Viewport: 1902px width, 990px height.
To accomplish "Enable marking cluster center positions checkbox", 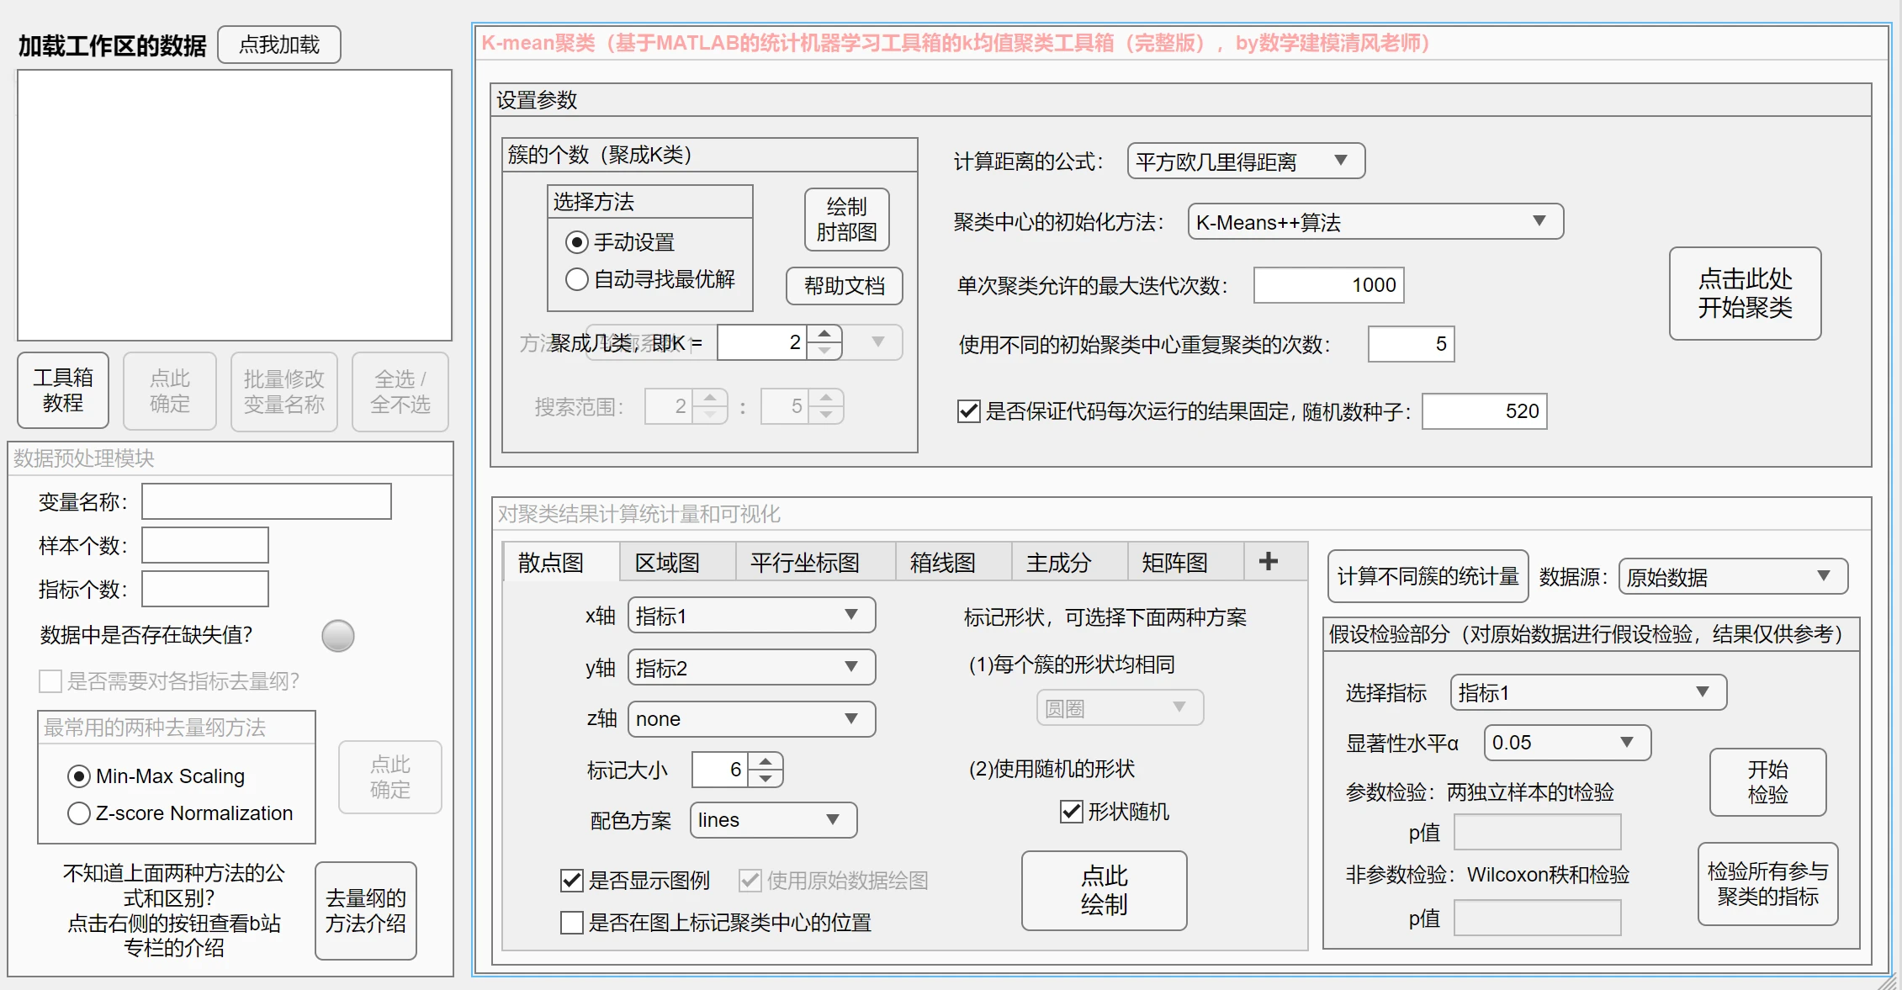I will (x=572, y=923).
